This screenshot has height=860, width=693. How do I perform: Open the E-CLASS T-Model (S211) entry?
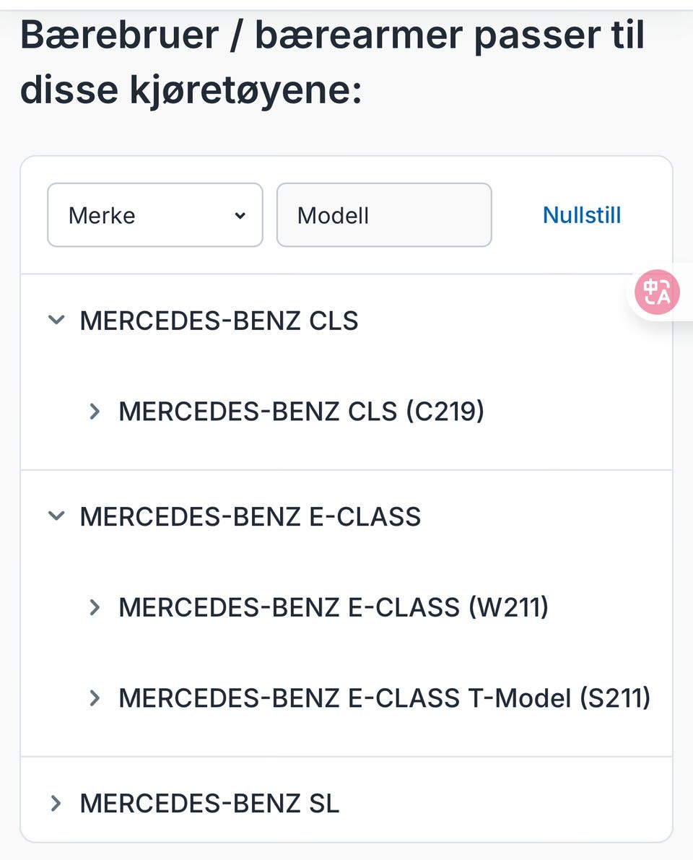click(x=384, y=698)
